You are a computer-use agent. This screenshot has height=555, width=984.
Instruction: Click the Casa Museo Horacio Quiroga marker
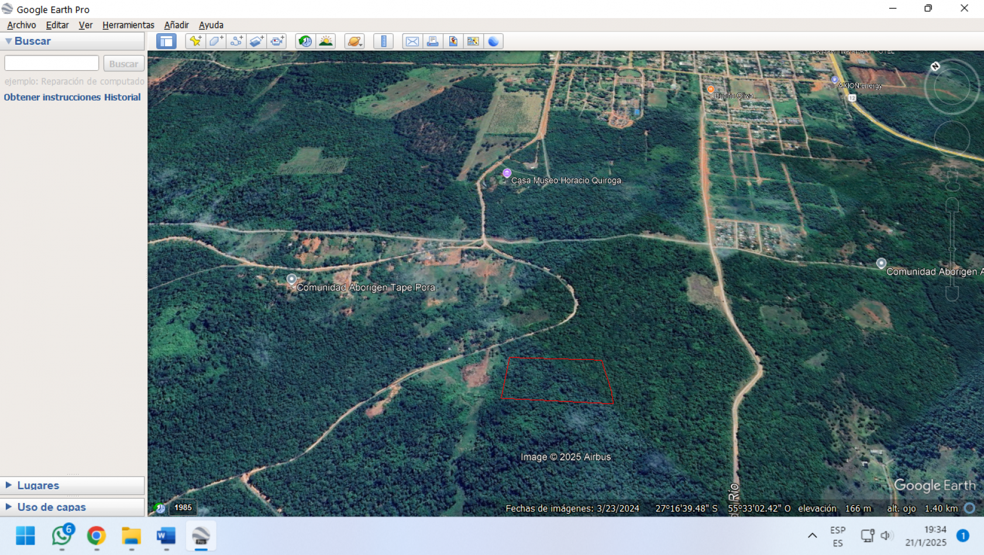pyautogui.click(x=507, y=173)
